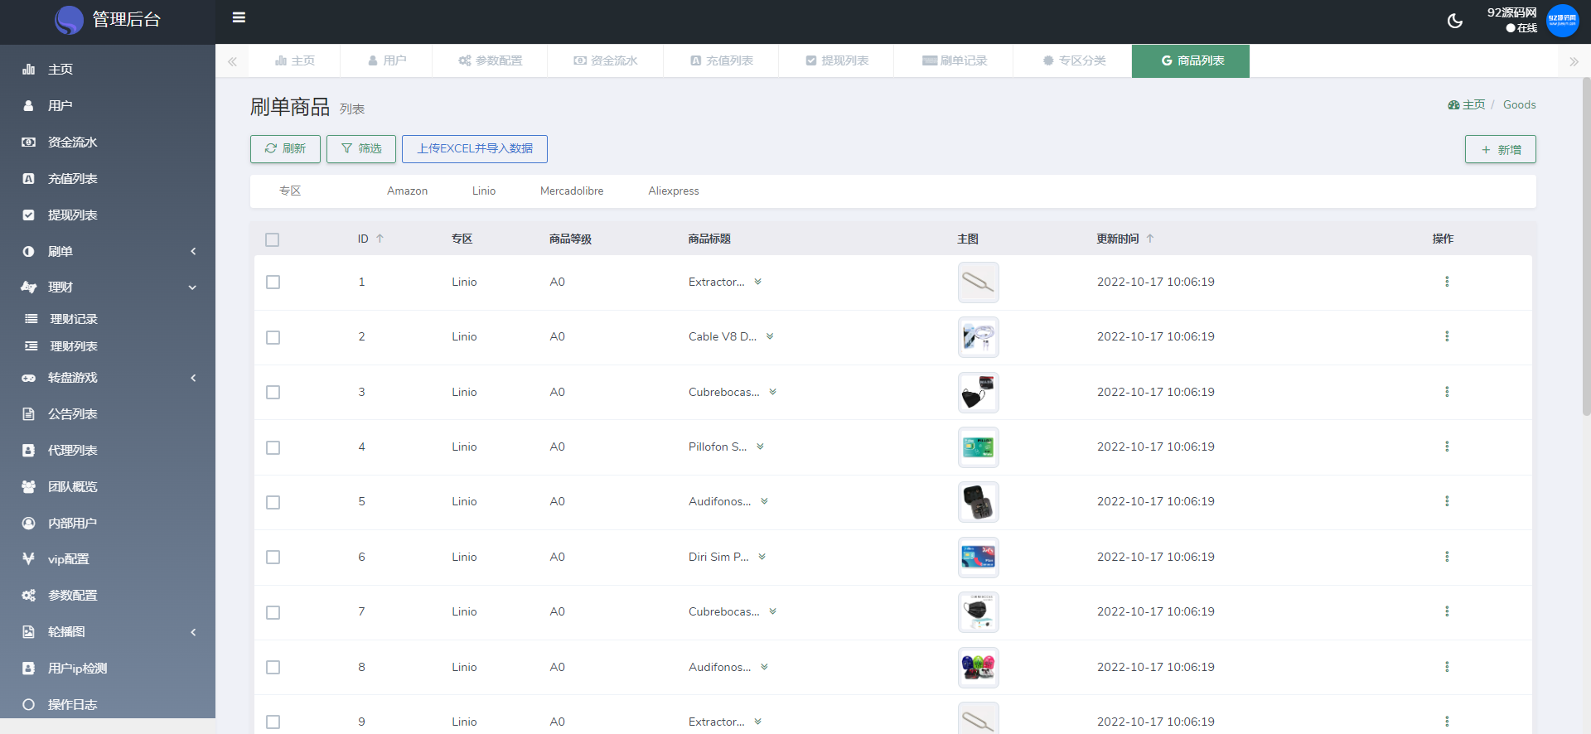Click the 筛选 filter button

pyautogui.click(x=361, y=149)
